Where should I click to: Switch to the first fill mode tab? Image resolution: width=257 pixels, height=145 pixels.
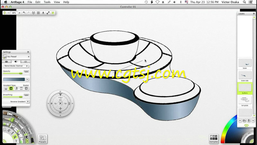[x=6, y=62]
